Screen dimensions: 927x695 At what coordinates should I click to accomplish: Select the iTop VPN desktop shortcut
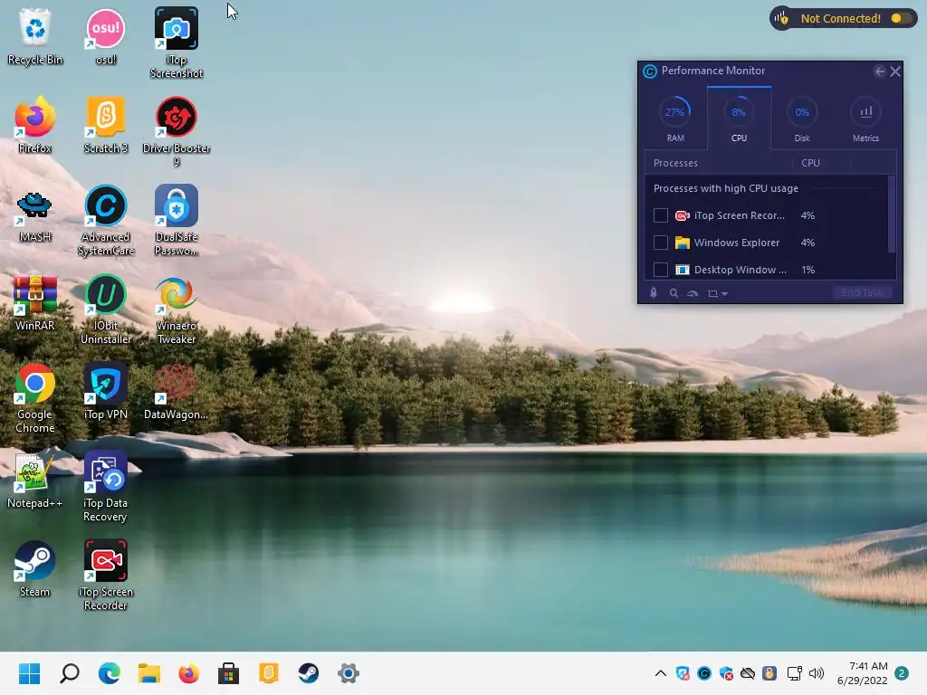[x=106, y=391]
